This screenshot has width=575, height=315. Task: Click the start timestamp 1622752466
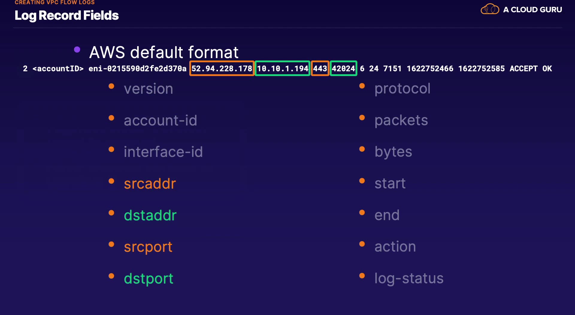click(430, 69)
